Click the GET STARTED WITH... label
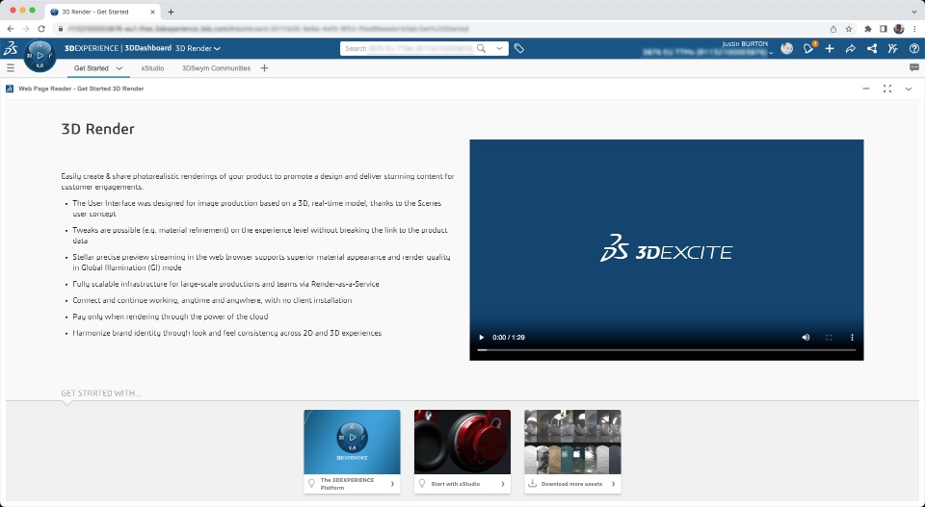925x507 pixels. [x=101, y=393]
